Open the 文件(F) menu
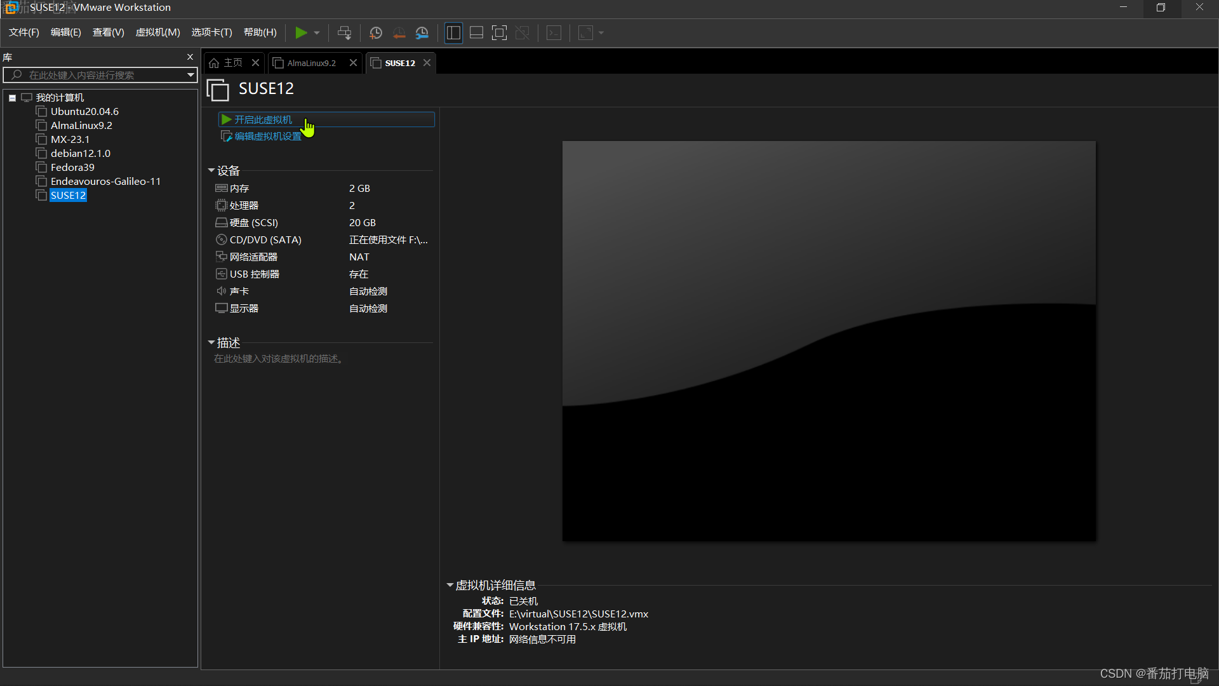This screenshot has width=1219, height=686. click(x=24, y=32)
